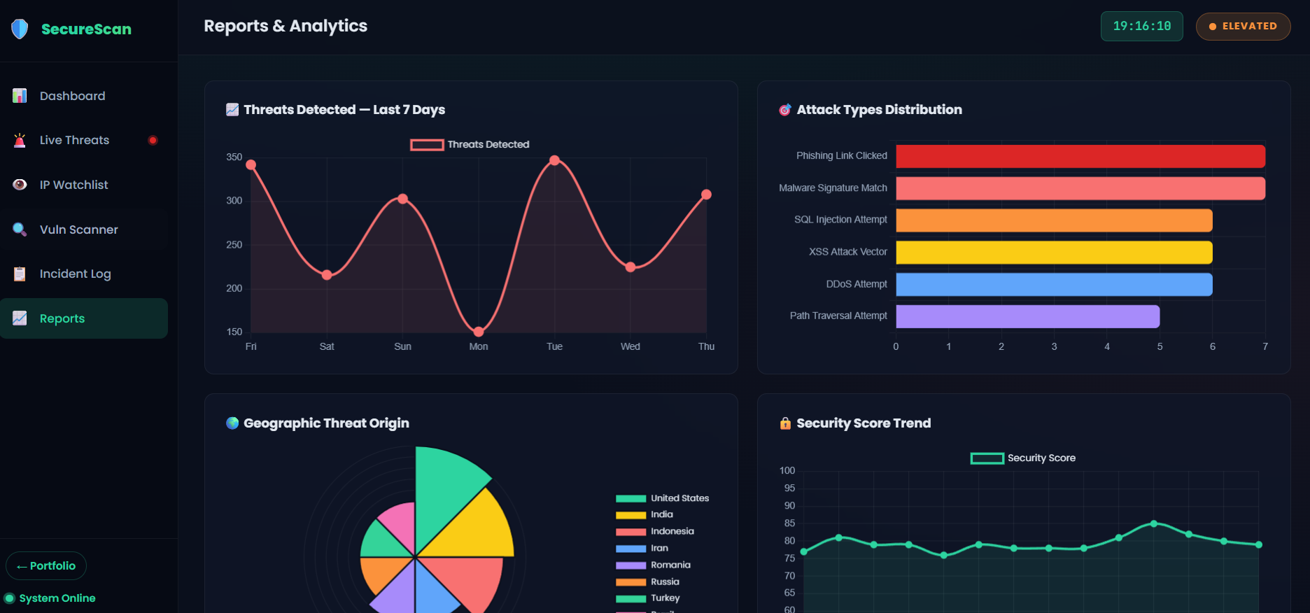1310x613 pixels.
Task: Toggle Iran in the geographic legend
Action: pos(642,548)
